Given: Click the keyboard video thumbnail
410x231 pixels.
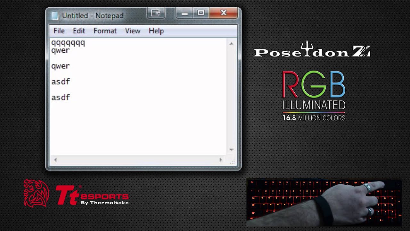Looking at the screenshot, I should 324,203.
